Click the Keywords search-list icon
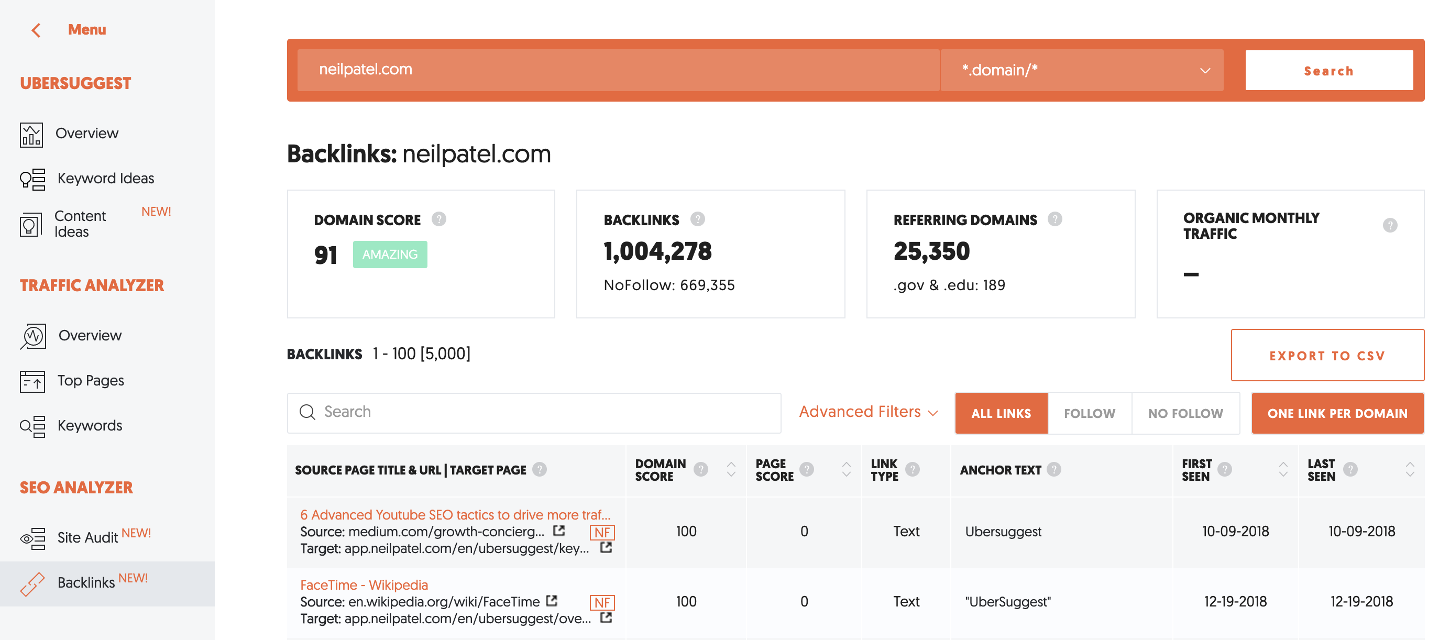This screenshot has width=1450, height=640. [x=32, y=426]
